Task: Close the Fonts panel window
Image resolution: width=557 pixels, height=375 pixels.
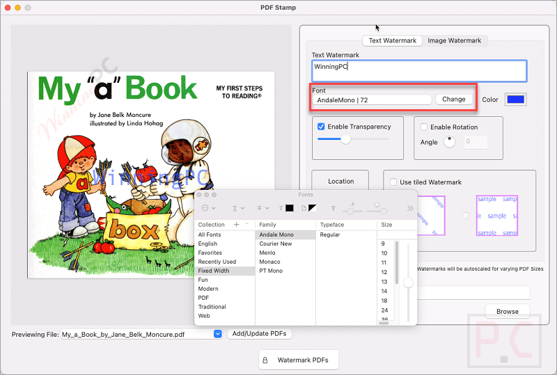Action: tap(199, 195)
